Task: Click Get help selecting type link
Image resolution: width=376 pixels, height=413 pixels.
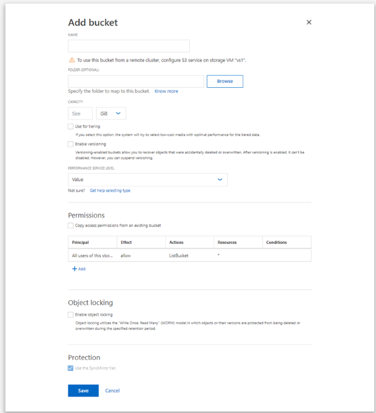Action: click(x=110, y=191)
